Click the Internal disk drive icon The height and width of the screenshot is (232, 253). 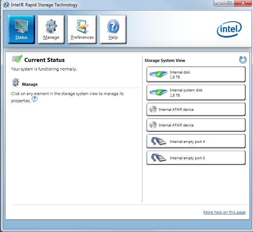tap(158, 74)
